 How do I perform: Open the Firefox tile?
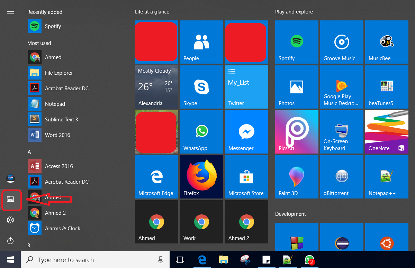(201, 177)
